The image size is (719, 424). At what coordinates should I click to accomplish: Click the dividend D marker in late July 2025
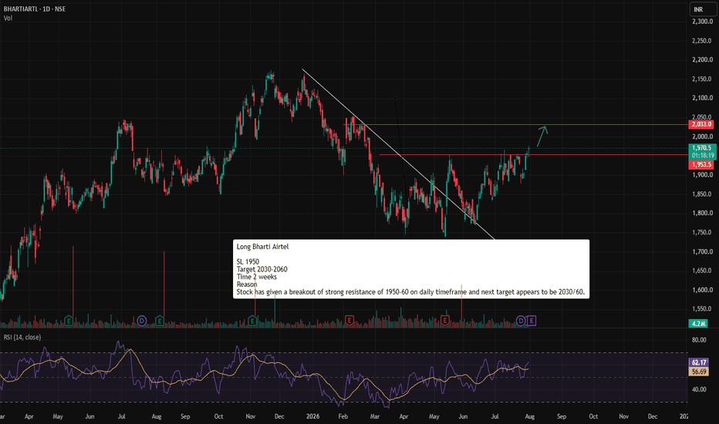tap(142, 321)
